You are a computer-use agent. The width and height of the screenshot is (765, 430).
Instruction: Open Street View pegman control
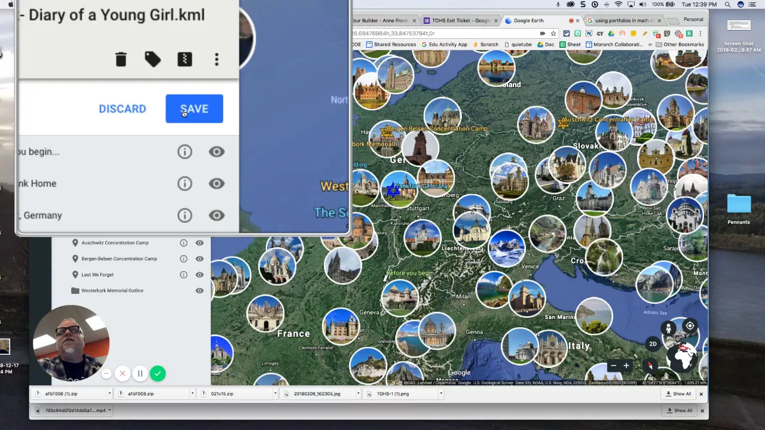(668, 328)
